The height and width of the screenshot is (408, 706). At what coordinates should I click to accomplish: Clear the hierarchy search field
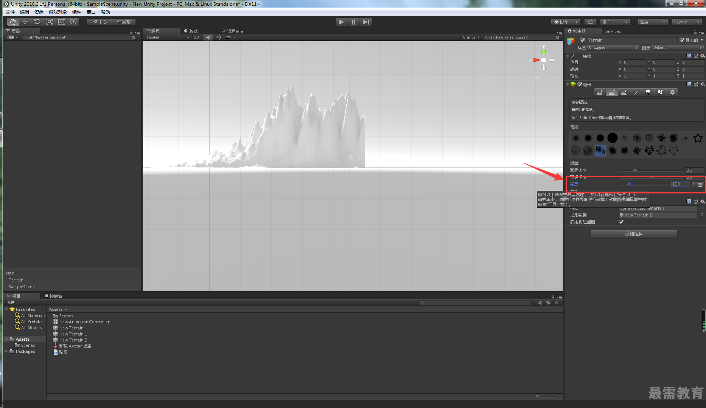coord(134,37)
